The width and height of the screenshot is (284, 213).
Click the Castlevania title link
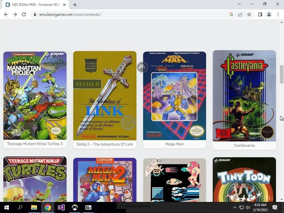(244, 145)
